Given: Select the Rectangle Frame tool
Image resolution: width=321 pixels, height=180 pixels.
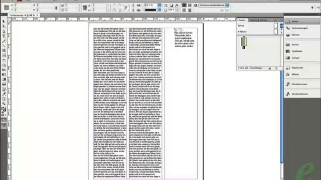Looking at the screenshot, I should click(x=4, y=50).
